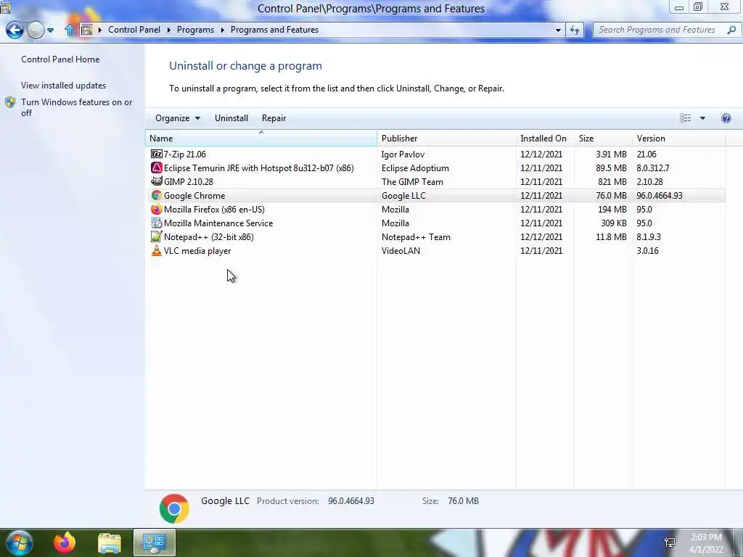
Task: Open the Help question mark icon
Action: 726,118
